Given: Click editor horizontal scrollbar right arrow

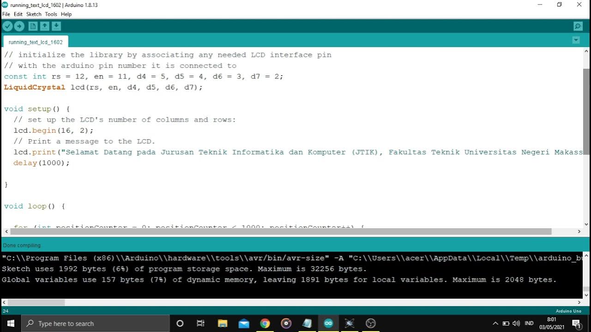Looking at the screenshot, I should pyautogui.click(x=579, y=231).
